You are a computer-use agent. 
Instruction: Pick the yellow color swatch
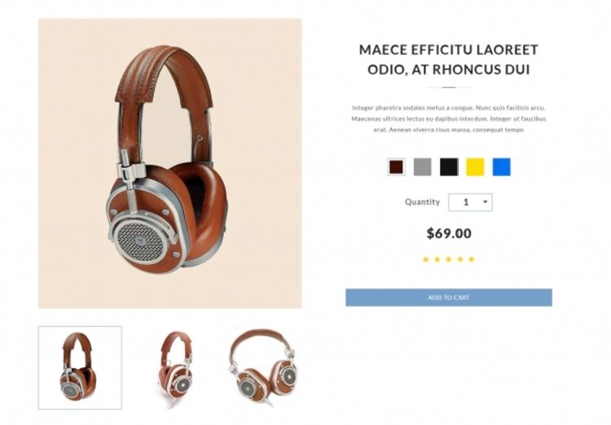point(475,167)
